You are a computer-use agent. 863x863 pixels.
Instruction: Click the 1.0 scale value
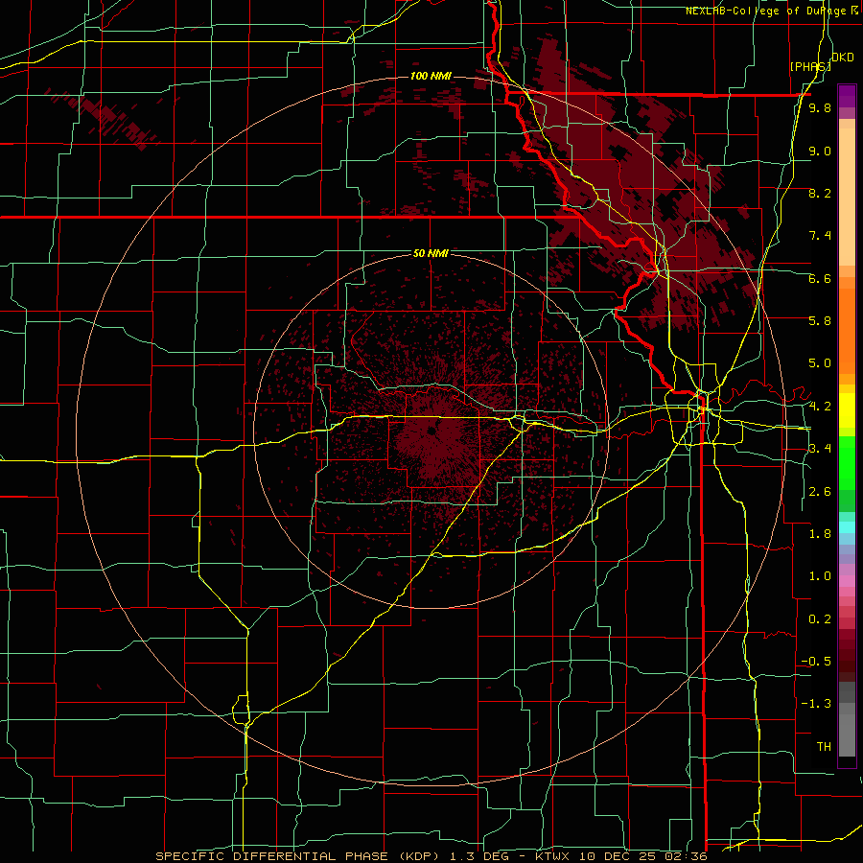820,576
